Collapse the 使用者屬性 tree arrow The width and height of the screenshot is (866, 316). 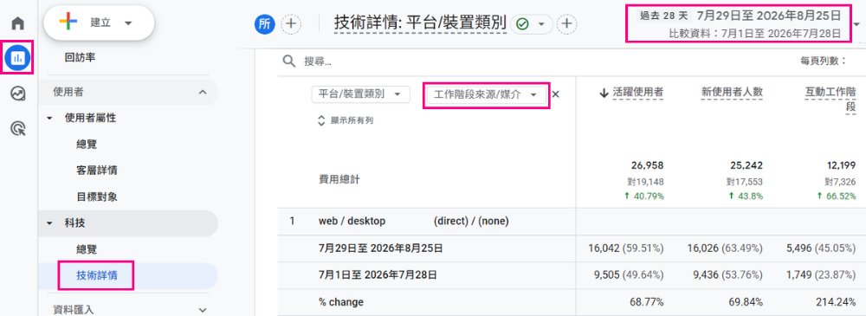tap(49, 119)
